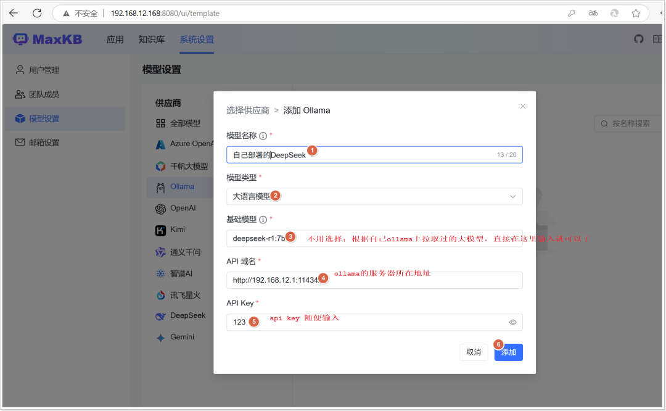Select the 系统设置 top navigation tab
This screenshot has height=411, width=666.
point(197,39)
